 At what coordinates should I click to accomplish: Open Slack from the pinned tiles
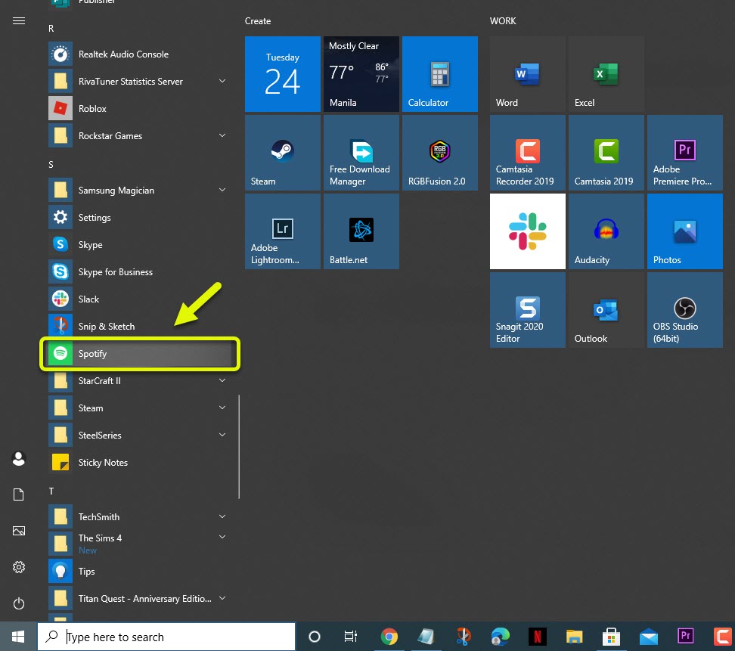527,231
